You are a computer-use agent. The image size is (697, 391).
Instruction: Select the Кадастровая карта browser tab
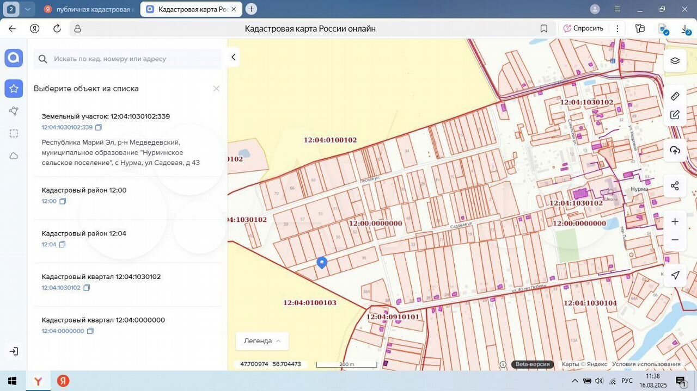pyautogui.click(x=191, y=9)
